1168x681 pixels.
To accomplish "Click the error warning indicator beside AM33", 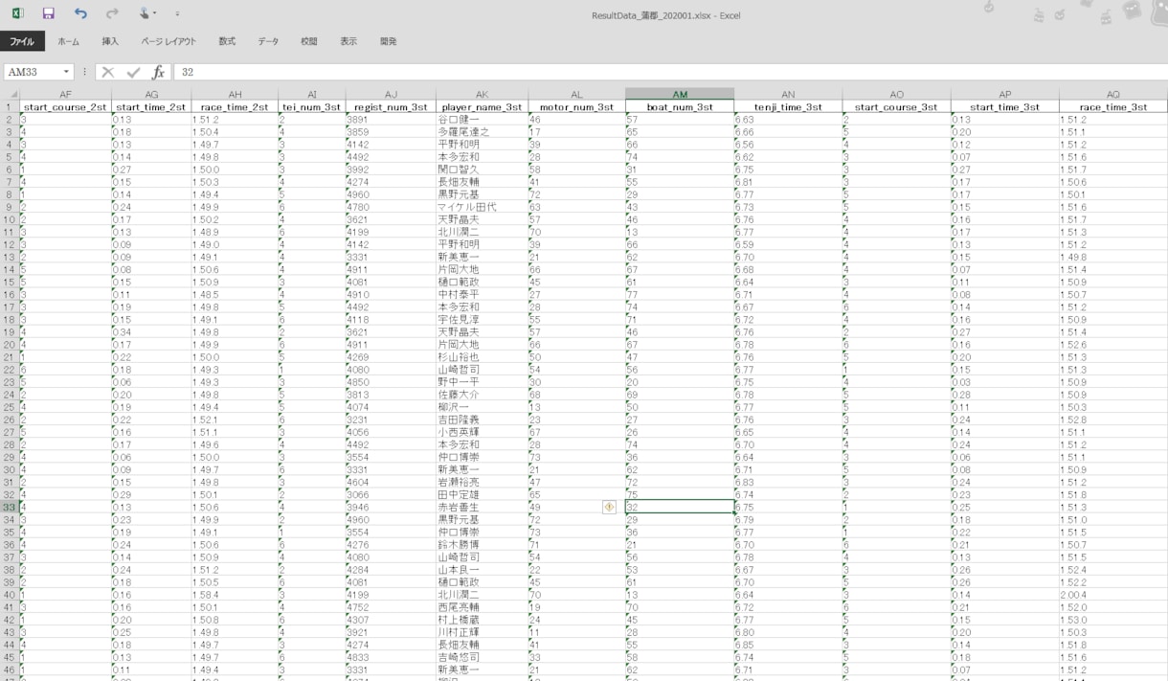I will coord(609,507).
